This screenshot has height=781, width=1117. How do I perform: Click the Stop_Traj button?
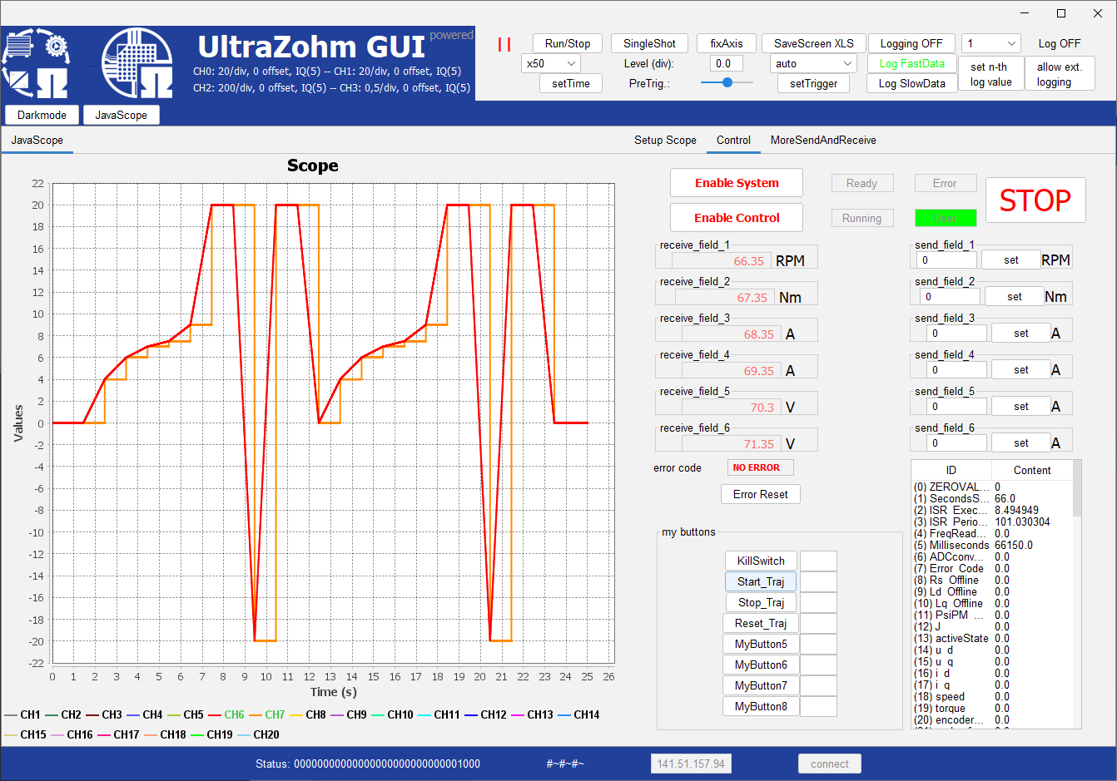coord(761,602)
